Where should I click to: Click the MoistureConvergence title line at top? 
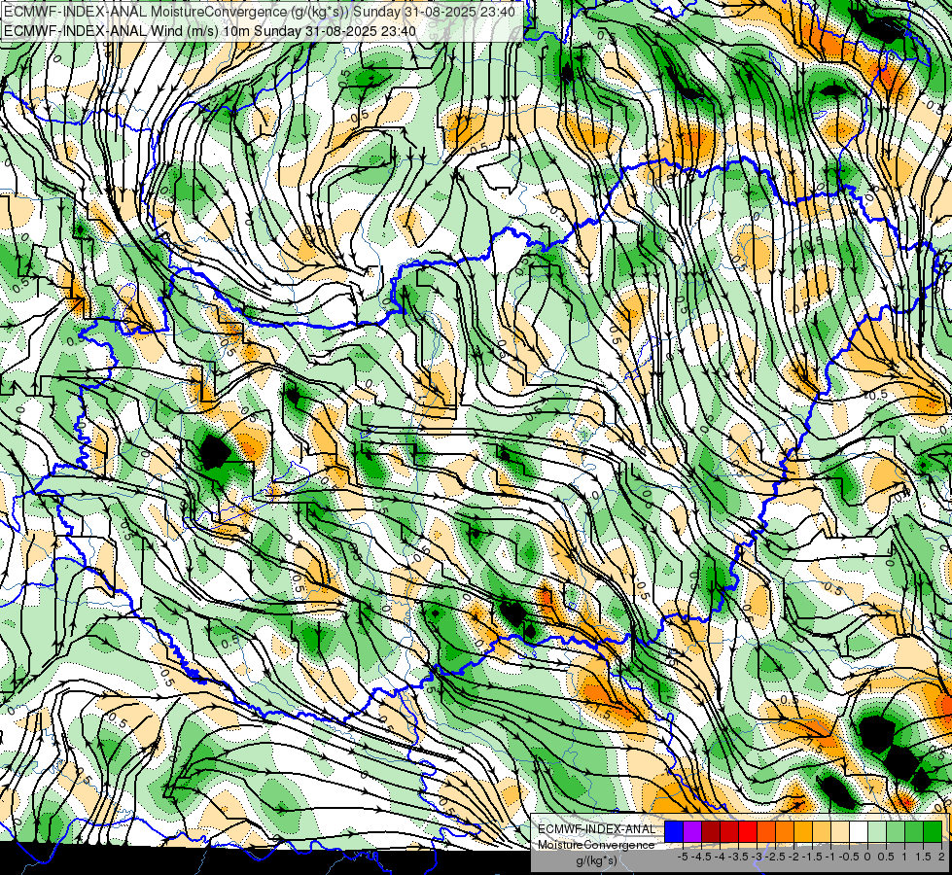[x=260, y=12]
